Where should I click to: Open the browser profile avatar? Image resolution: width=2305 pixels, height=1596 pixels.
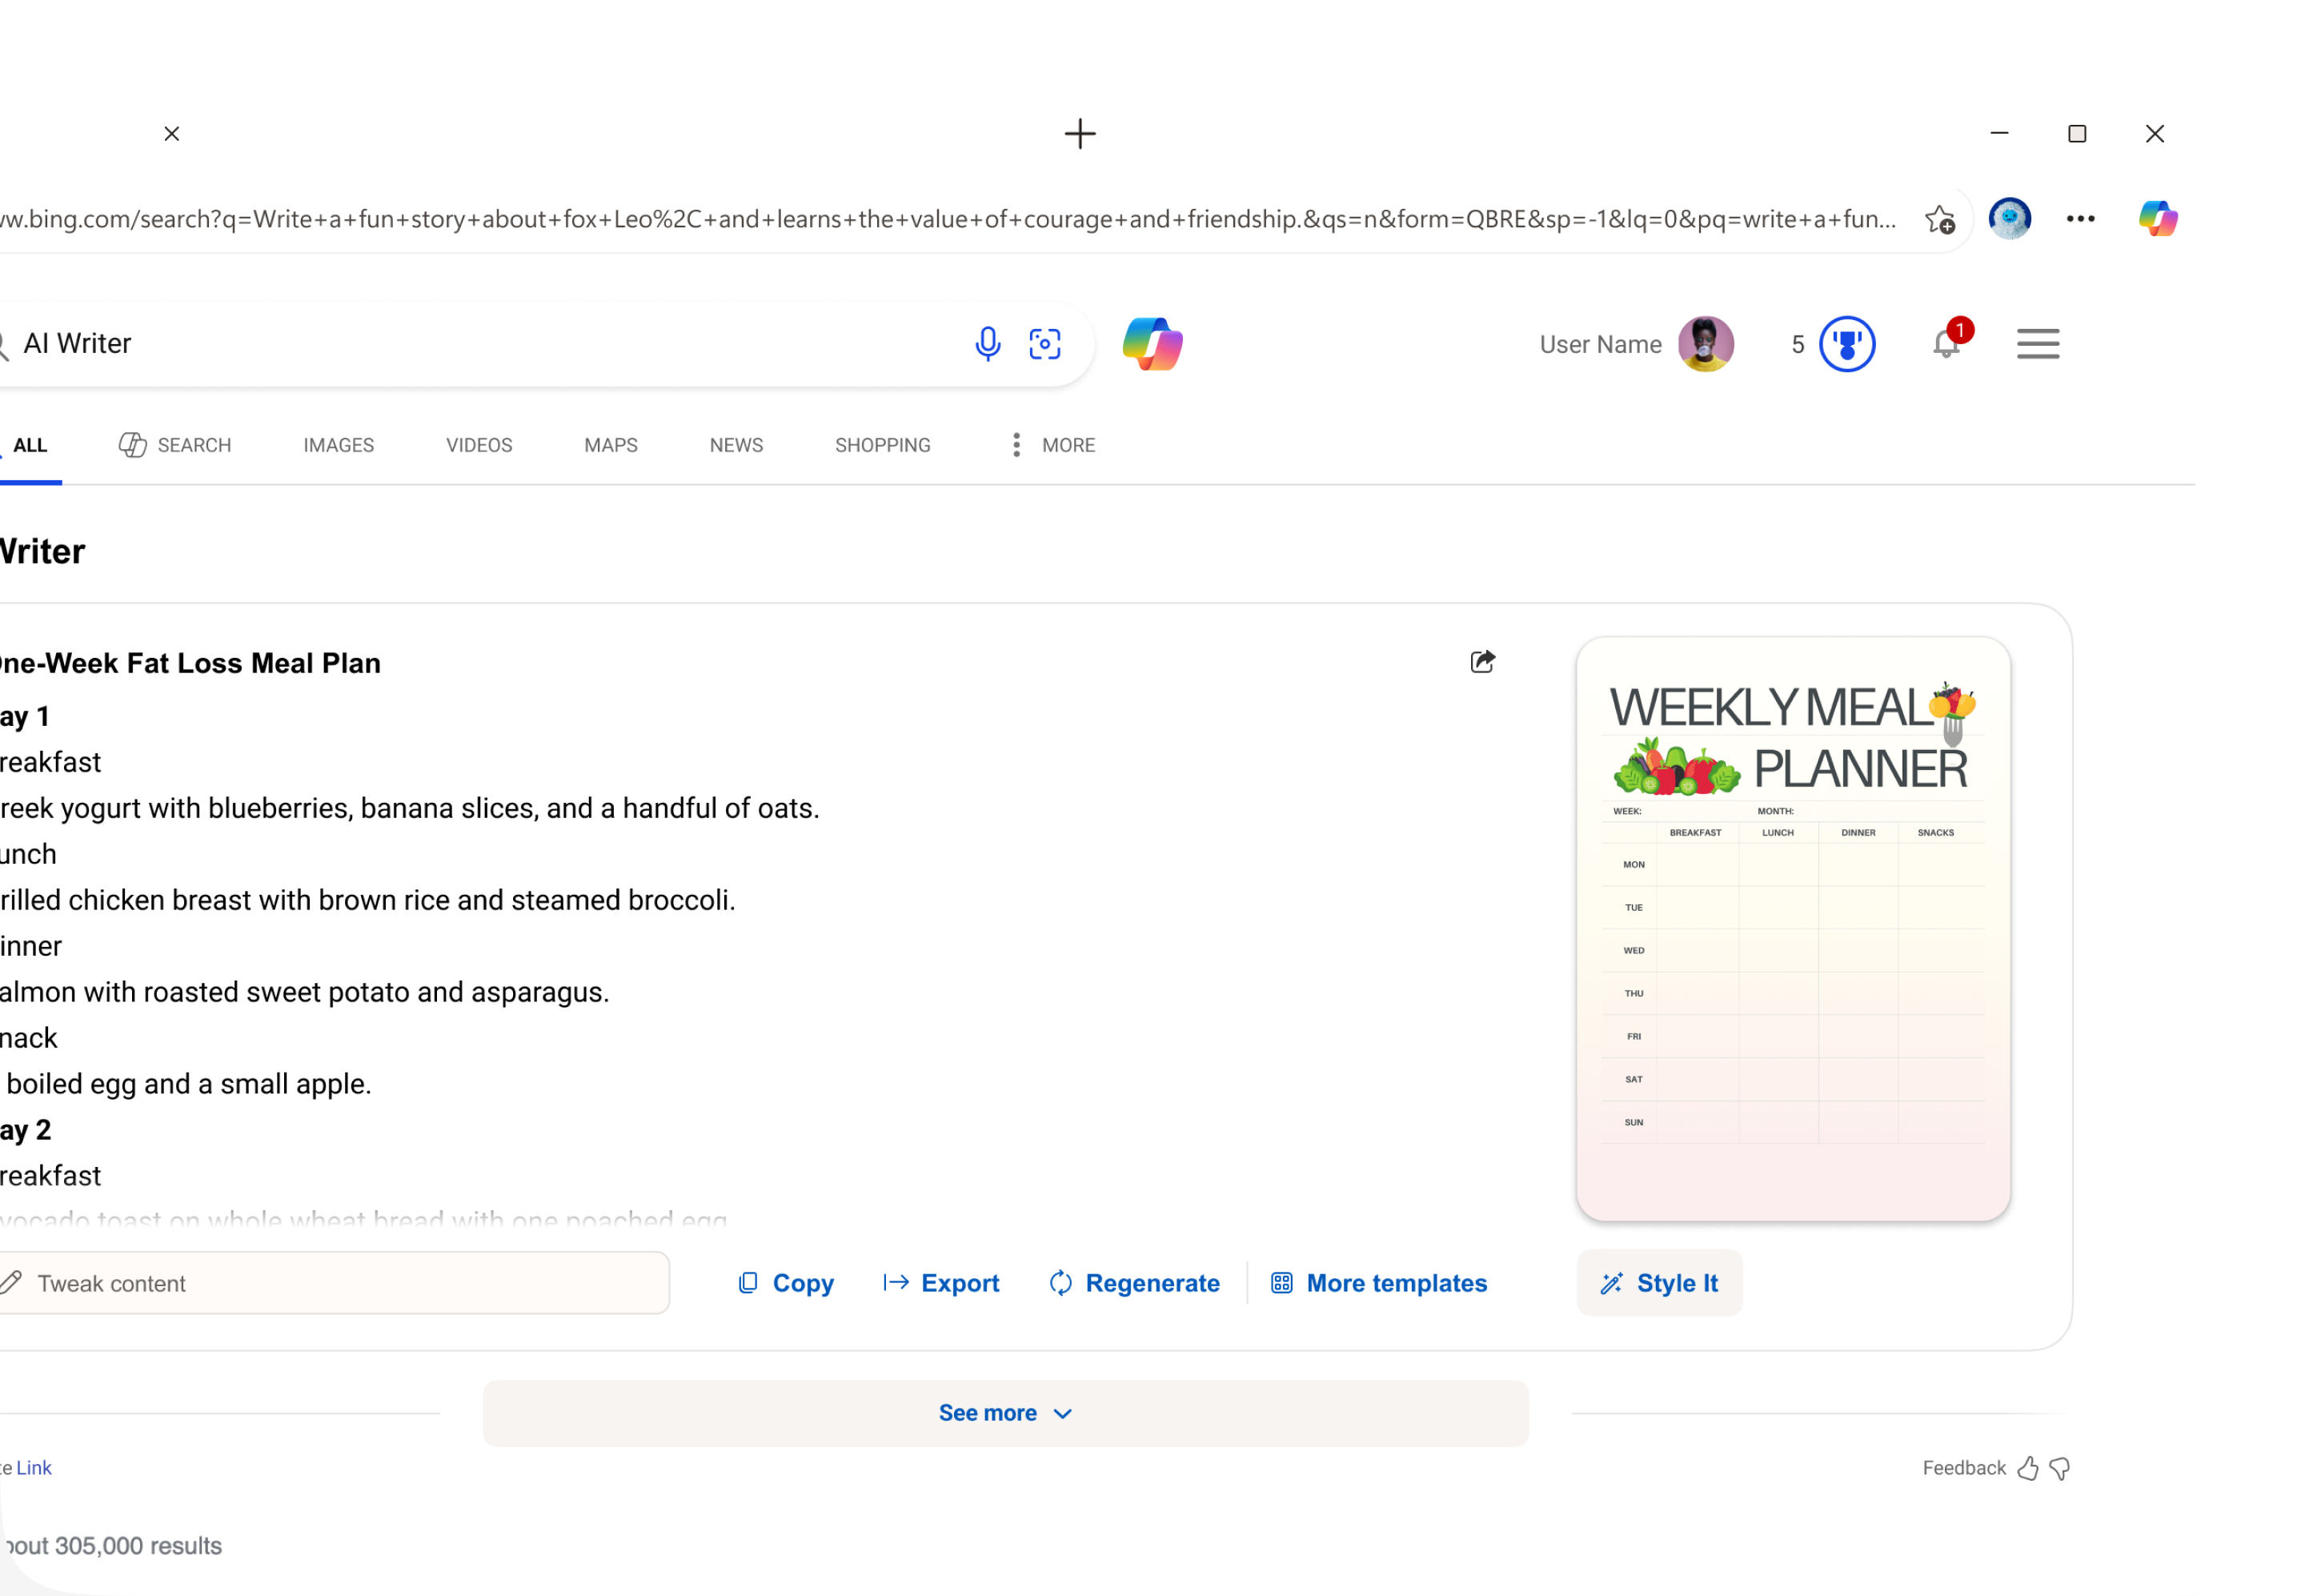point(2009,219)
